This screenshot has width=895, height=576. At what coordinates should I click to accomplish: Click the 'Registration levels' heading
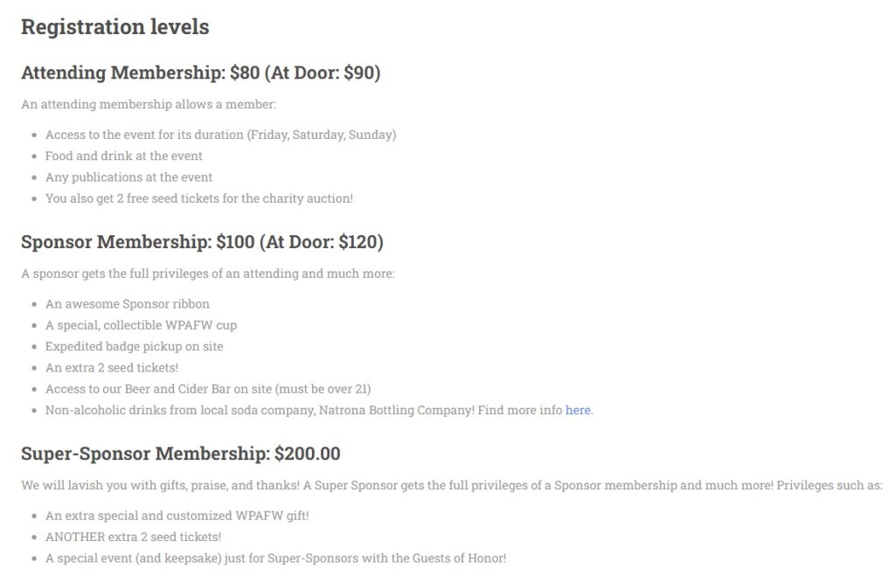tap(114, 27)
